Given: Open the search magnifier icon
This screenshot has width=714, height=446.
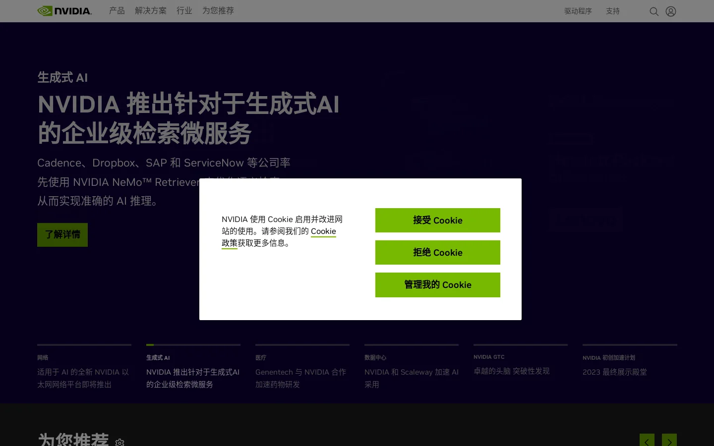Looking at the screenshot, I should coord(654,11).
